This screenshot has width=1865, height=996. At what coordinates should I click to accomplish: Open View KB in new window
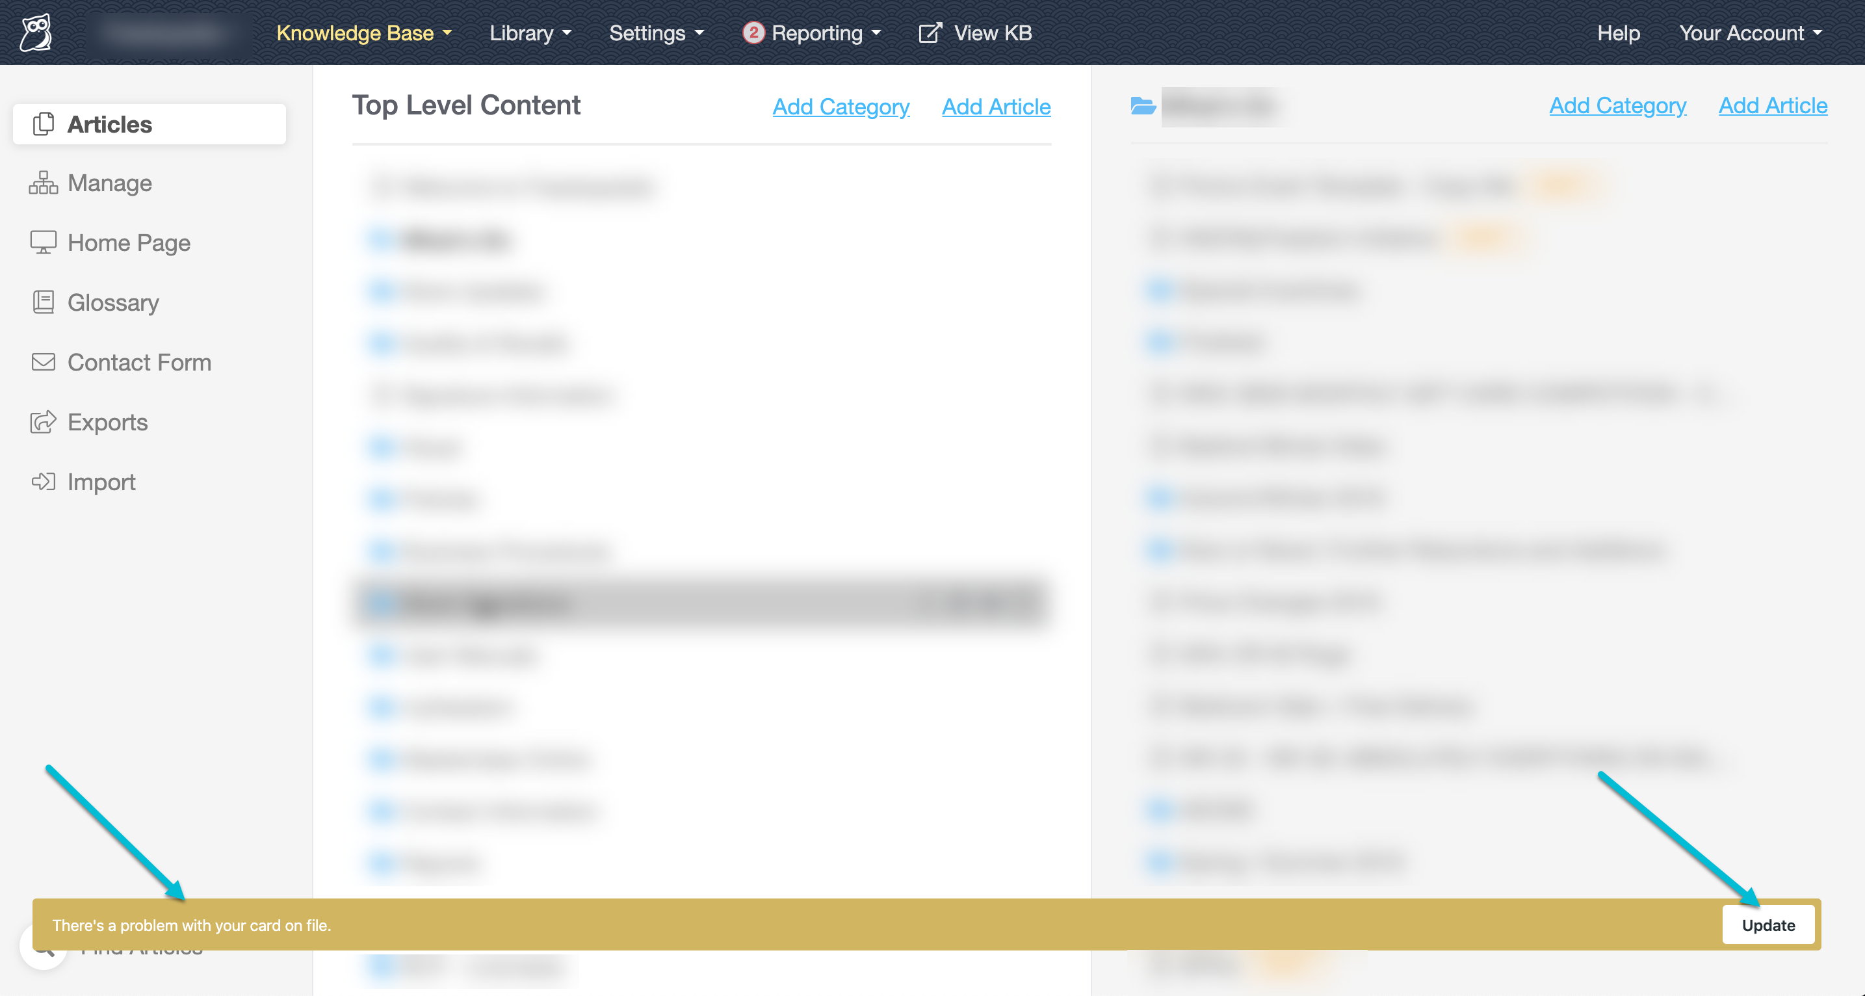tap(975, 33)
